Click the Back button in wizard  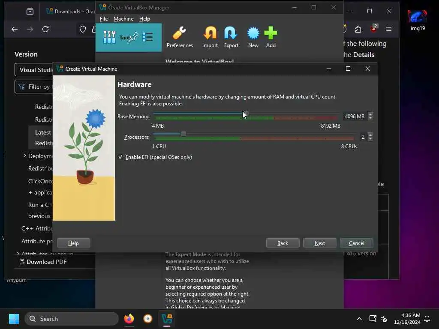283,243
